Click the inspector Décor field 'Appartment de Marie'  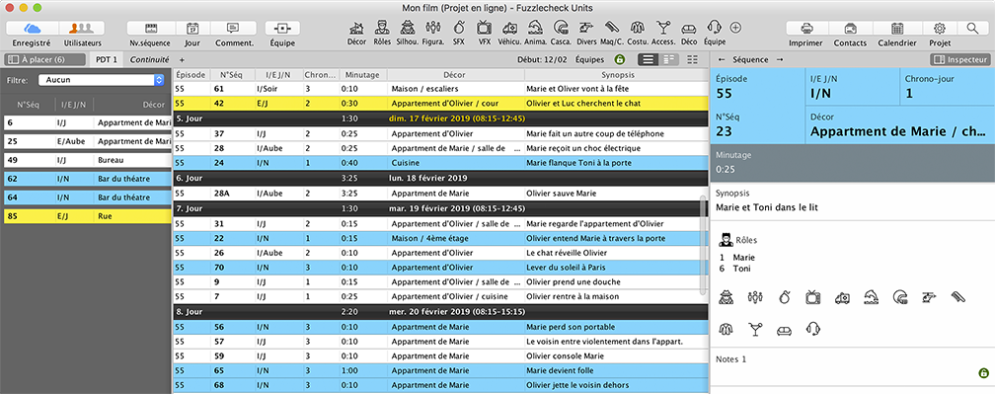pyautogui.click(x=900, y=125)
